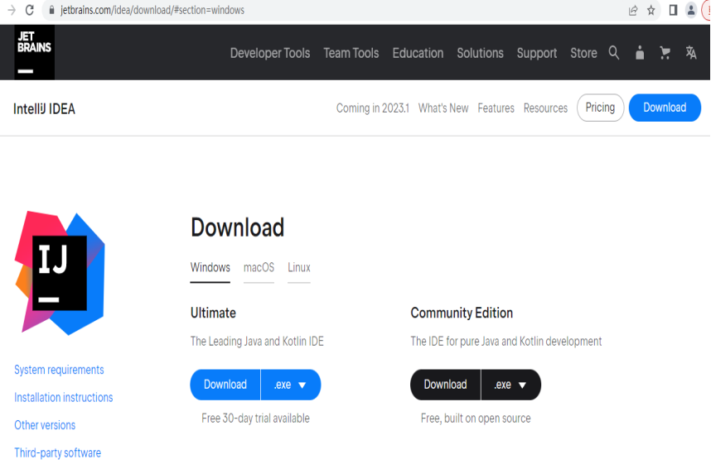
Task: Click the browser reload icon
Action: 30,10
